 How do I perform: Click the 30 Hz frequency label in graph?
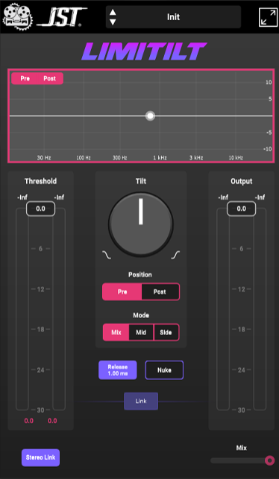point(44,158)
